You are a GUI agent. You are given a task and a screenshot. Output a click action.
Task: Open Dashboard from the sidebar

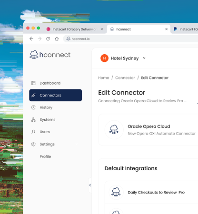(55, 83)
